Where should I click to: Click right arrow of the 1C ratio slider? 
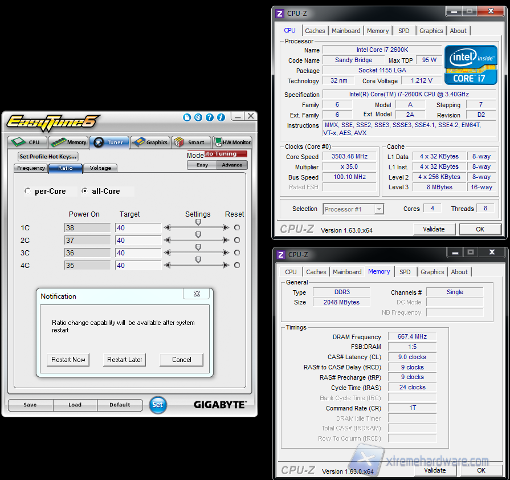(226, 227)
